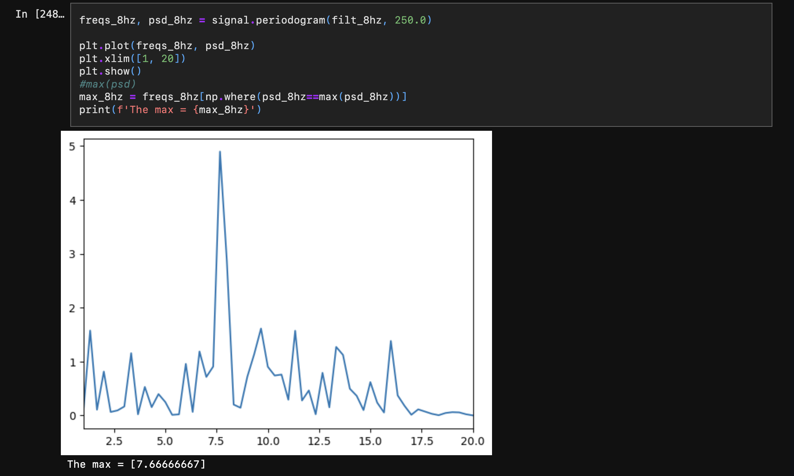Click the 'The max = [7.66666667]' output text

click(136, 465)
